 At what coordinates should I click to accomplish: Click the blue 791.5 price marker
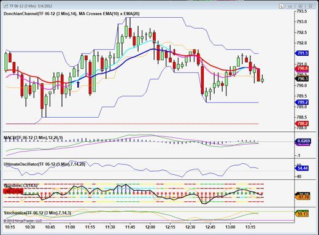click(x=302, y=53)
